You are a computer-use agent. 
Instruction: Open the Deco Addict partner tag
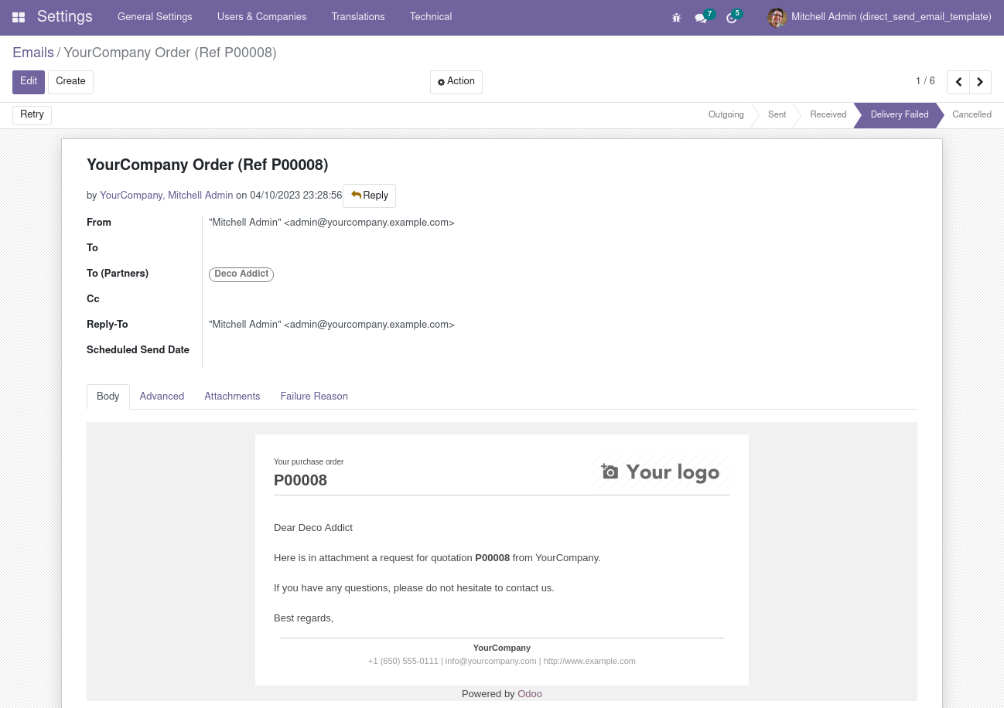coord(241,274)
